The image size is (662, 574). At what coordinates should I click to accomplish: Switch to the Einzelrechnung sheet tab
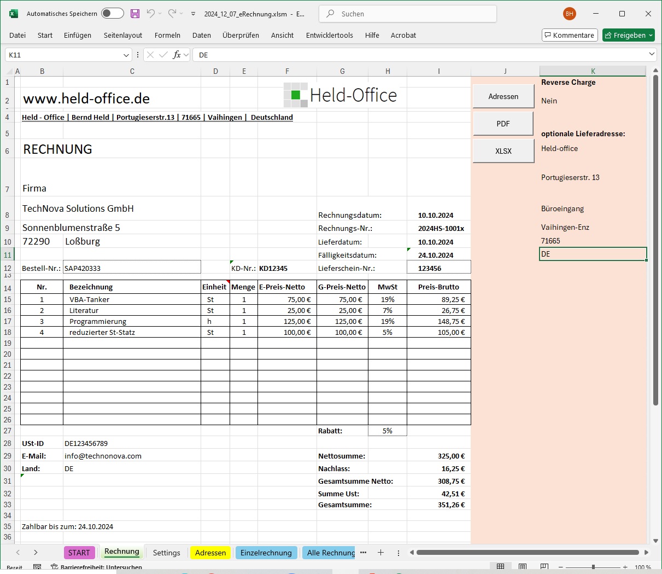(x=266, y=553)
